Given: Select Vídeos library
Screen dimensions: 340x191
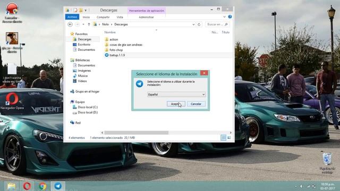Looking at the screenshot, I should [82, 81].
